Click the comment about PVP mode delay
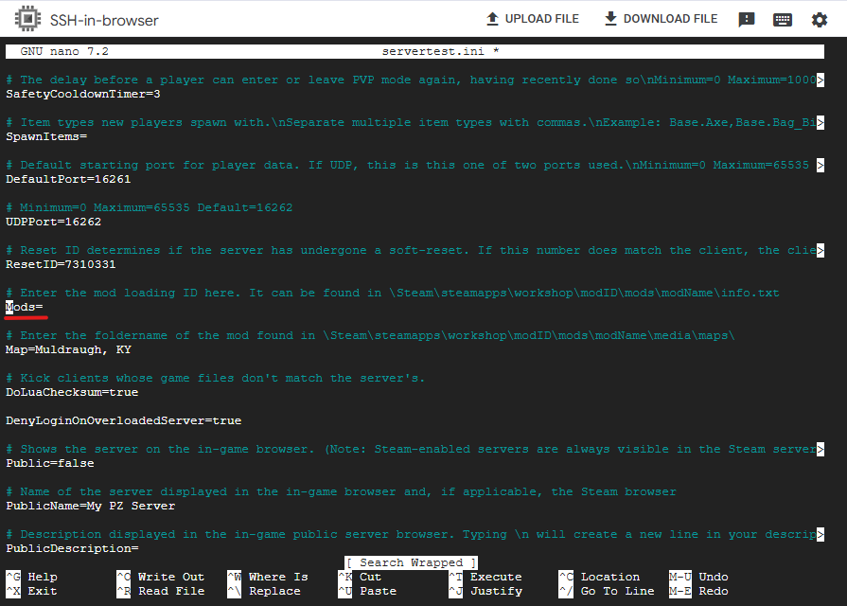Viewport: 847px width, 606px height. pyautogui.click(x=411, y=80)
